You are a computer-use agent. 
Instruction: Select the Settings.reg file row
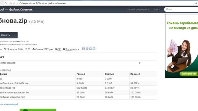(78, 88)
